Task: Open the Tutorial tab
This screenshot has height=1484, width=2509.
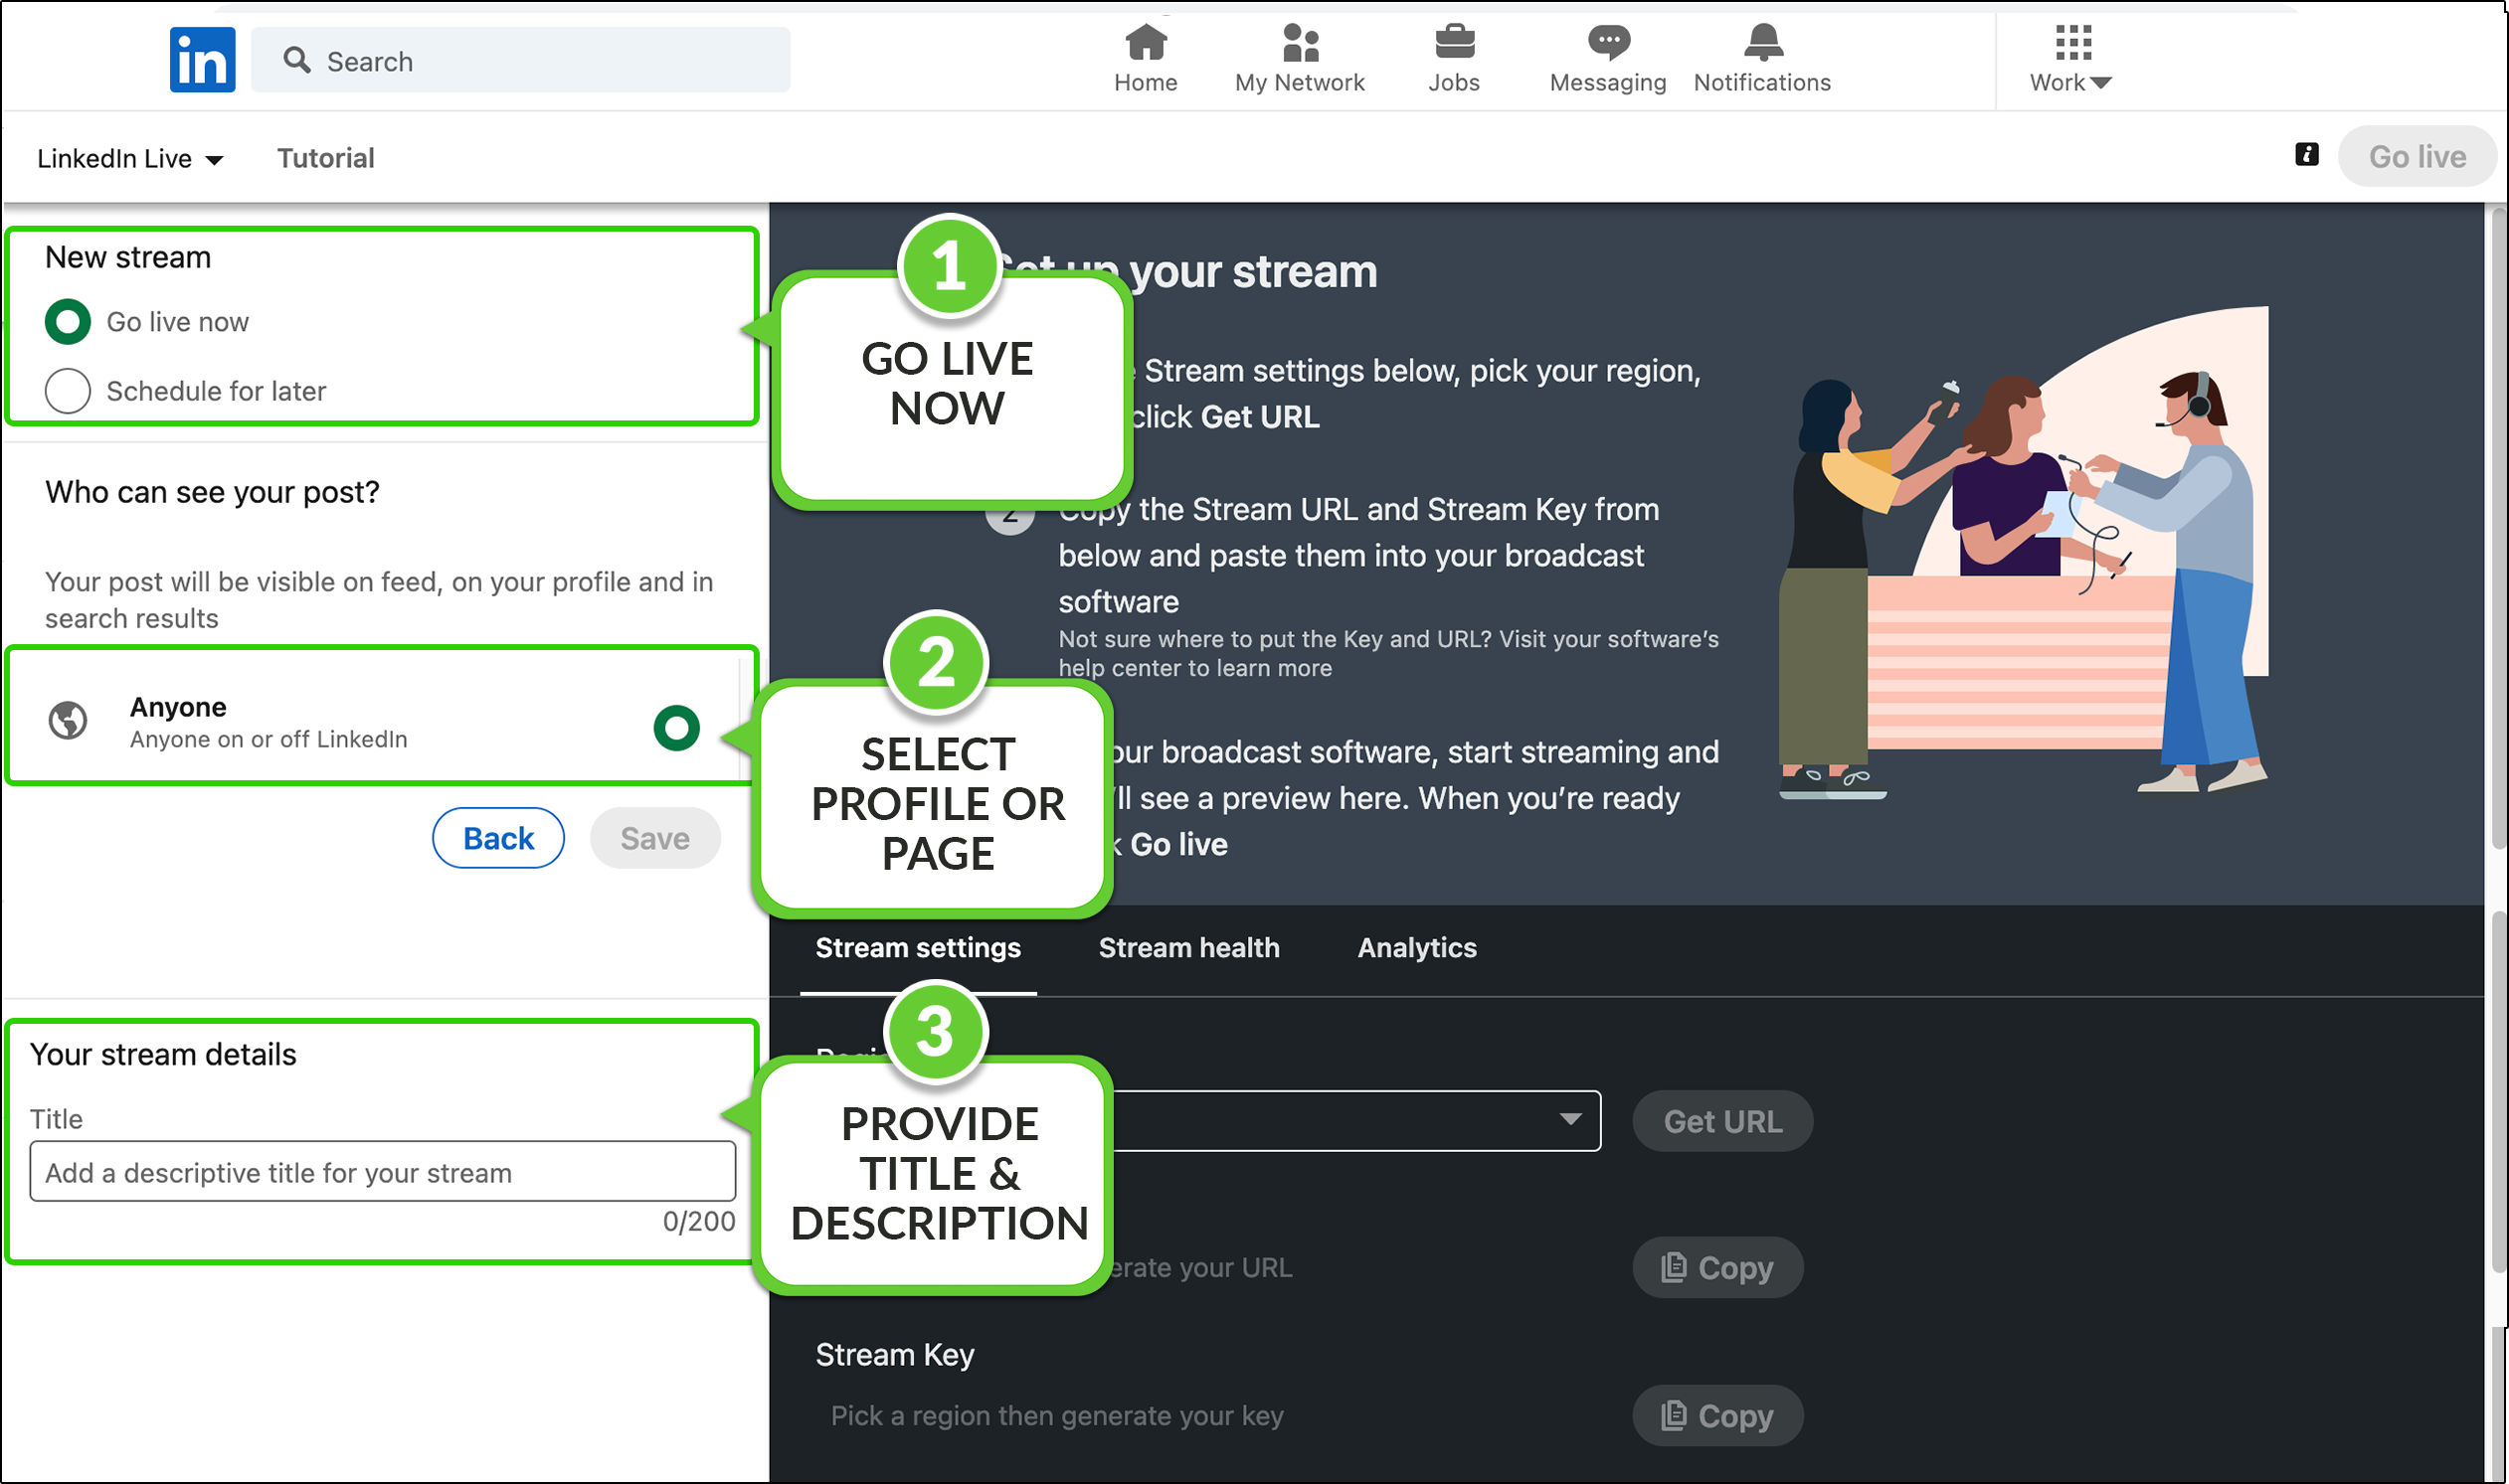Action: pos(325,158)
